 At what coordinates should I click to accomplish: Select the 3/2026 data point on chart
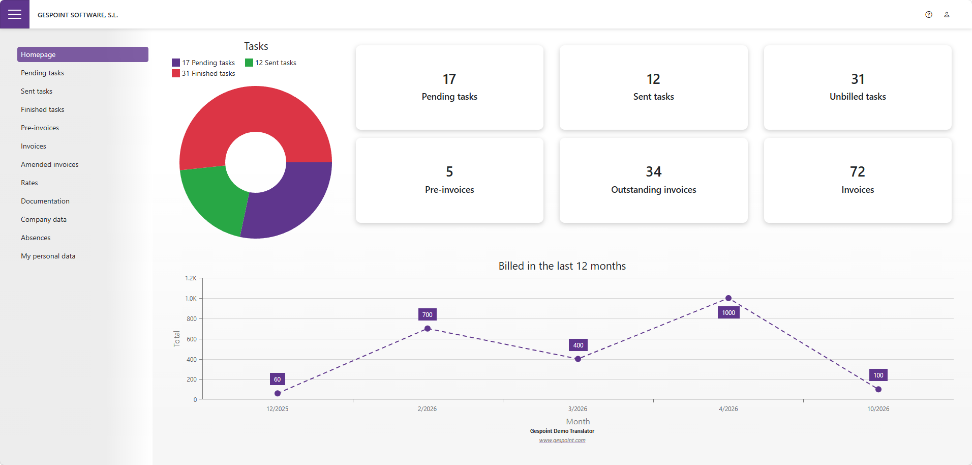(x=578, y=359)
